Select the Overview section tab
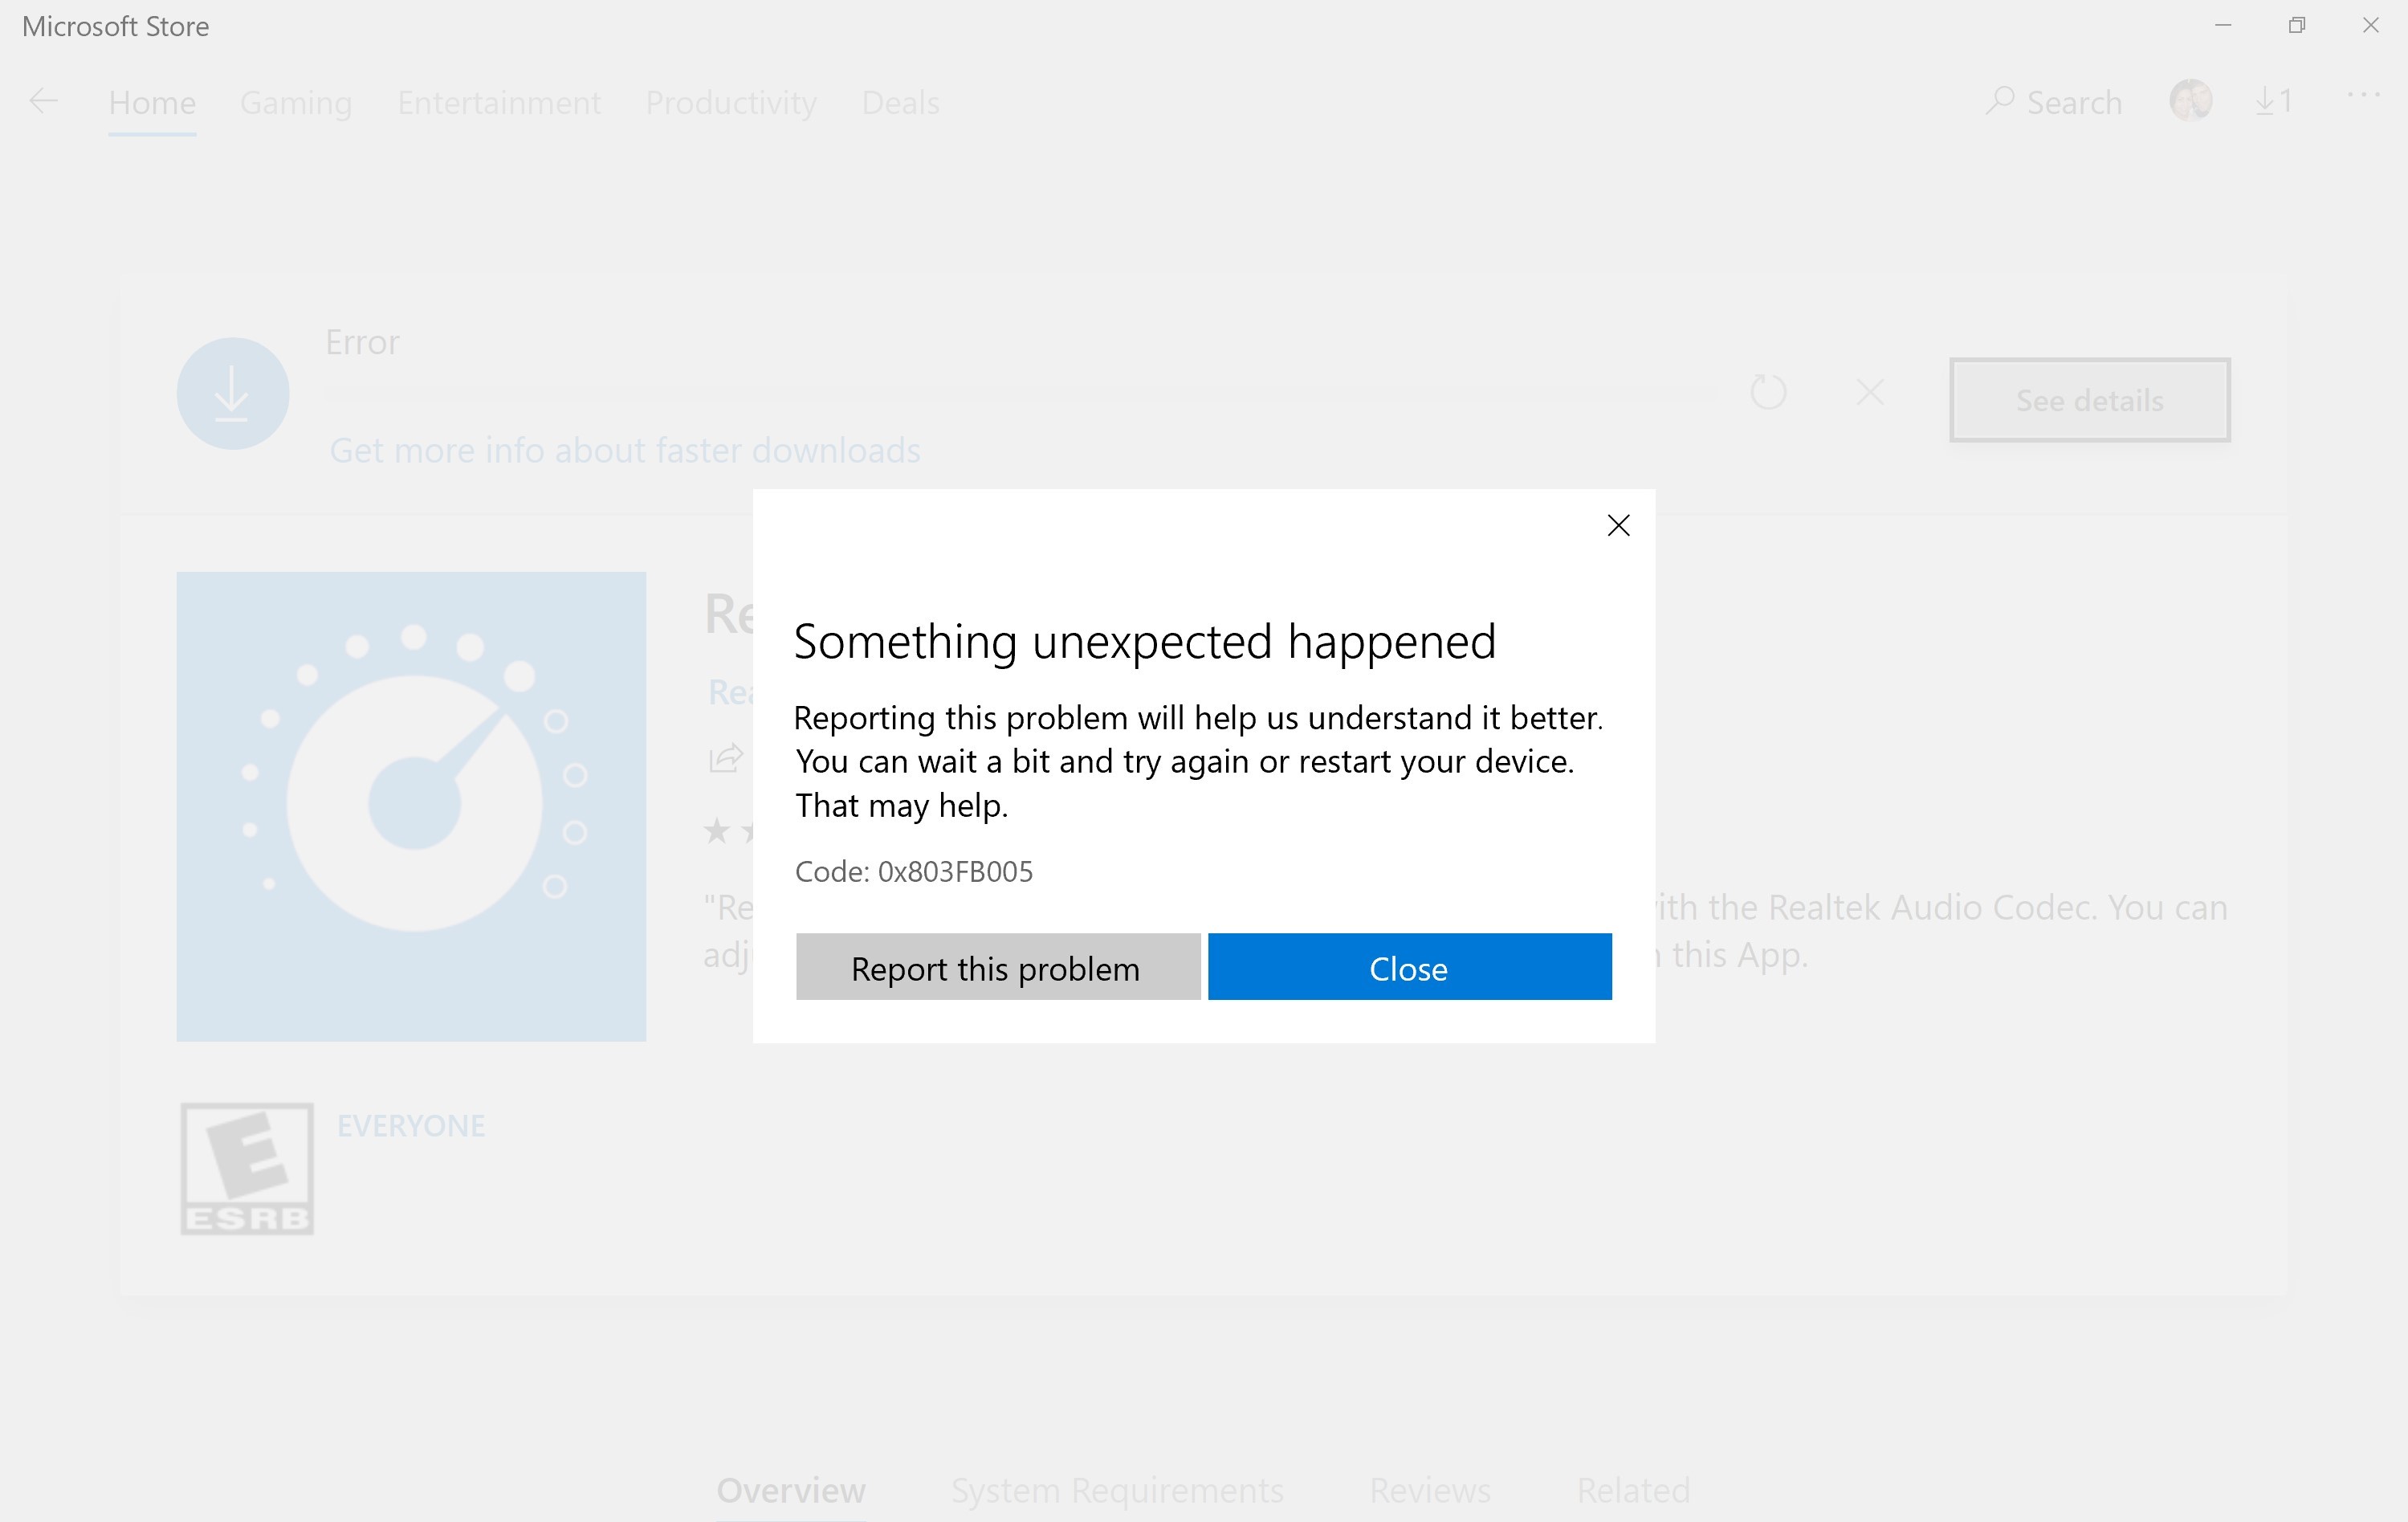This screenshot has width=2408, height=1522. [x=791, y=1490]
